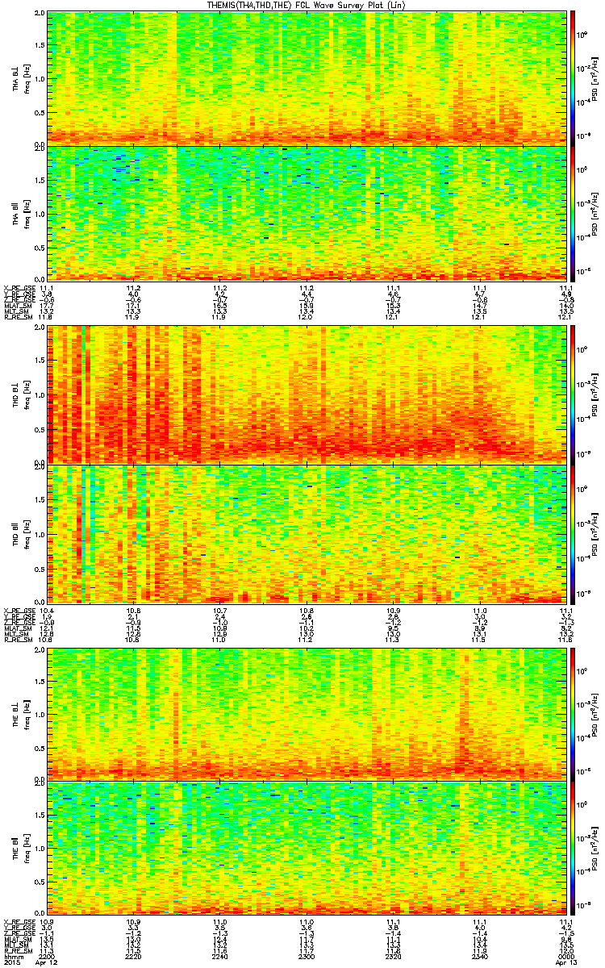Click PSD [nT²/Hz] label of THE B∥ color bar

tap(595, 849)
